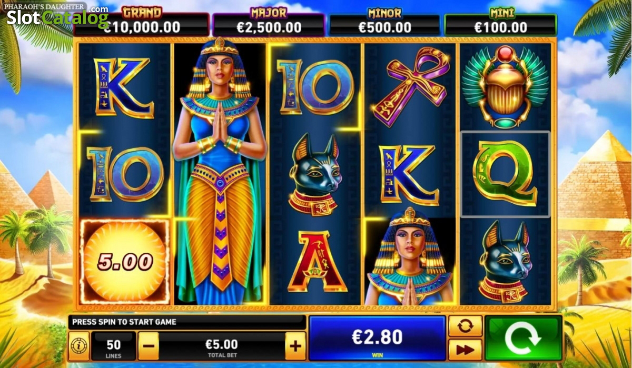632x368 pixels.
Task: Open the game info paytable icon
Action: pyautogui.click(x=78, y=346)
